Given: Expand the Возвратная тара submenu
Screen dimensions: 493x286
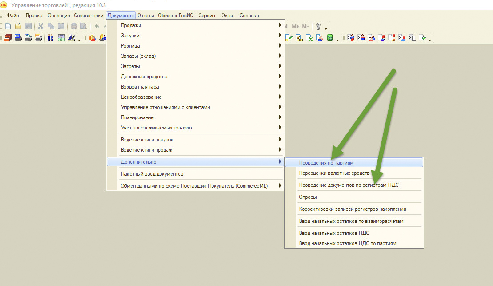Looking at the screenshot, I should (x=195, y=87).
